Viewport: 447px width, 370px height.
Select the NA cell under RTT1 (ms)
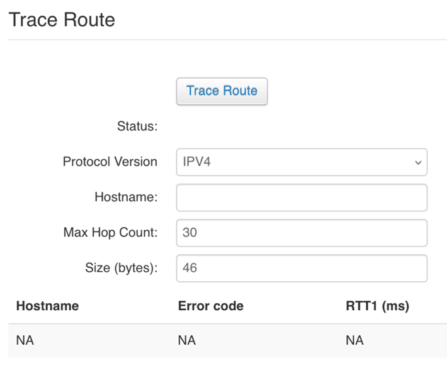coord(354,340)
